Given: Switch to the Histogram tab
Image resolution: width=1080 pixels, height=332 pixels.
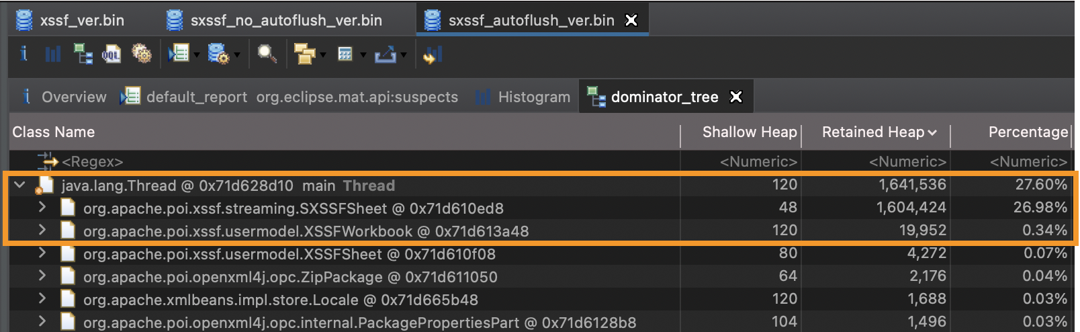Looking at the screenshot, I should point(523,97).
